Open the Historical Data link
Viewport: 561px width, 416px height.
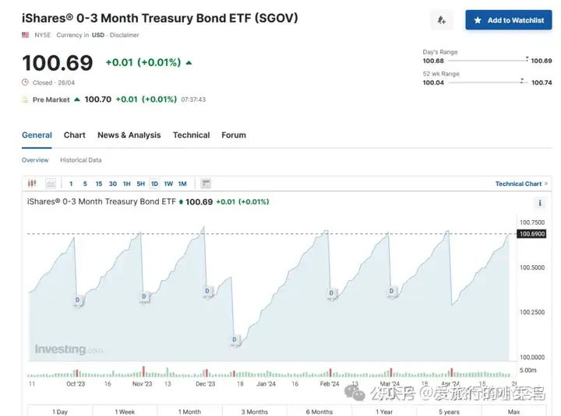[81, 160]
